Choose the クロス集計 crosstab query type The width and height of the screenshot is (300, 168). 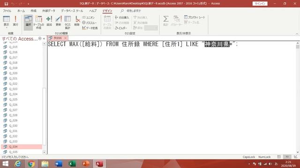pyautogui.click(x=67, y=22)
